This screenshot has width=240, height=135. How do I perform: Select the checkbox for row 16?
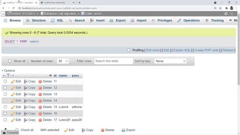5,113
